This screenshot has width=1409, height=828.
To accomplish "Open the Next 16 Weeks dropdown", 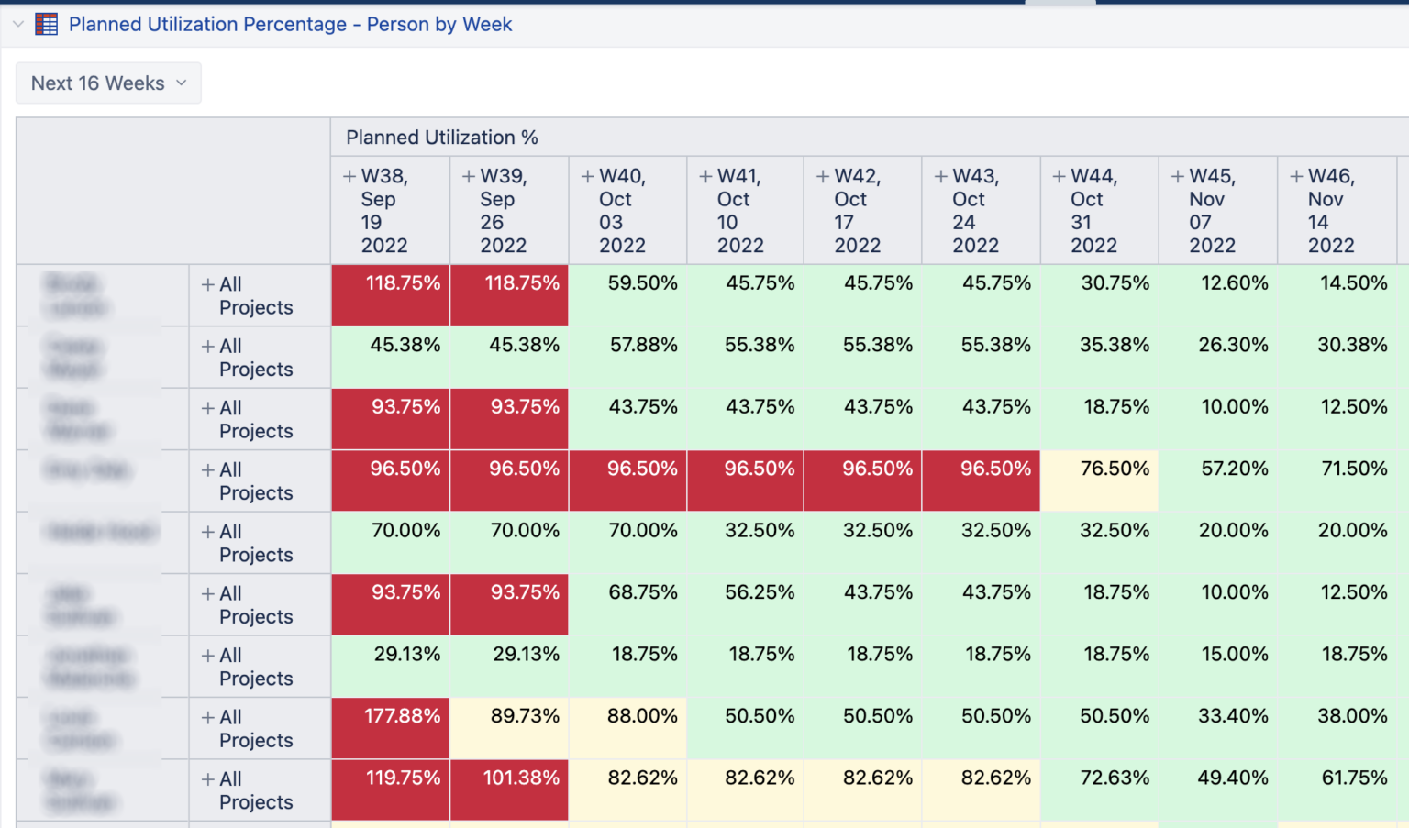I will click(107, 83).
